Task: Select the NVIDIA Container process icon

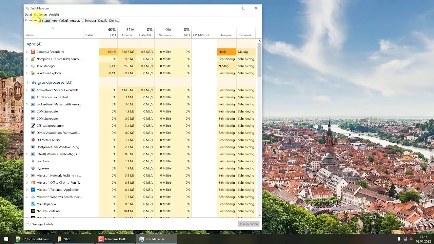Action: pyautogui.click(x=33, y=211)
